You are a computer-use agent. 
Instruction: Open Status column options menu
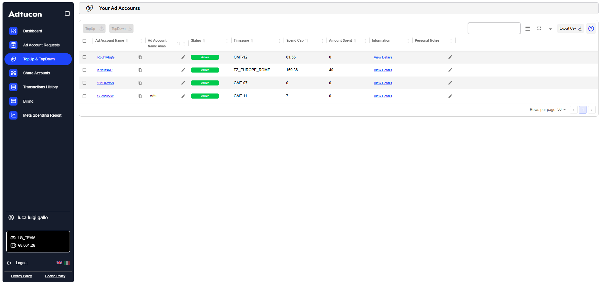coord(227,41)
